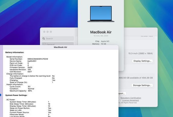Click the Charging label
This screenshot has width=173, height=117.
pyautogui.click(x=14, y=80)
